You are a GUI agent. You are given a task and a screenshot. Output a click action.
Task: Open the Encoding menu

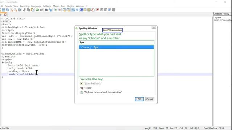click(x=25, y=6)
